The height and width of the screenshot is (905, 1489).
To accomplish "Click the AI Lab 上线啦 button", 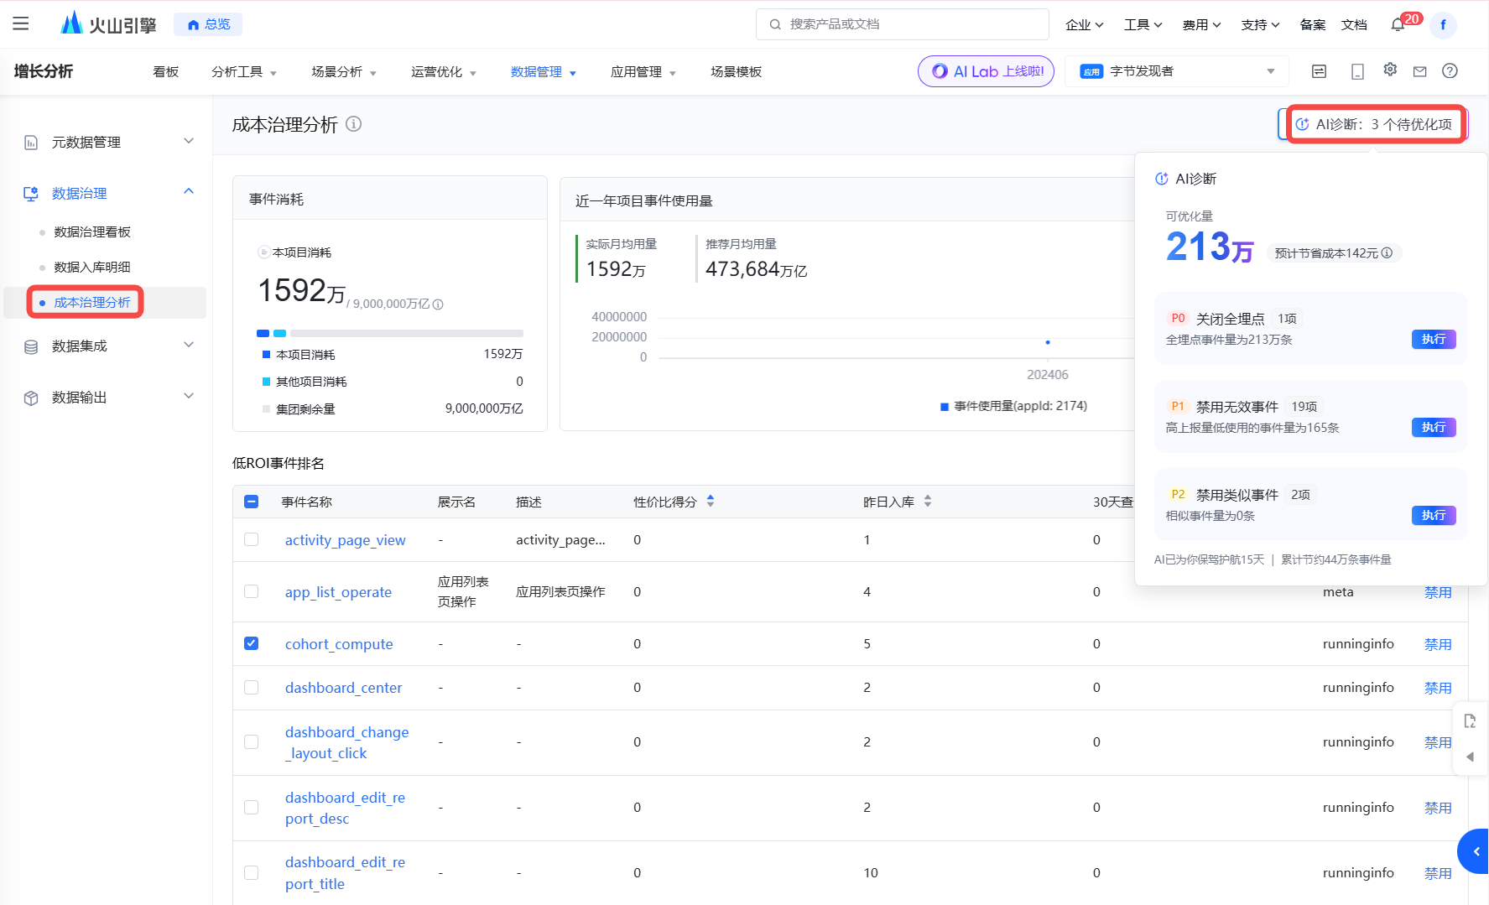I will pos(987,71).
